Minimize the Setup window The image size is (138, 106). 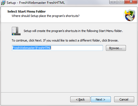coord(113,2)
